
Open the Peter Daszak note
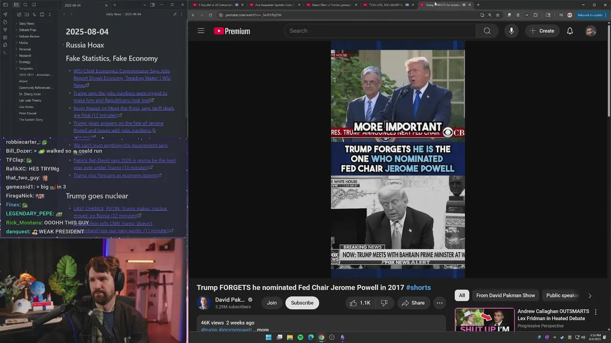(27, 113)
